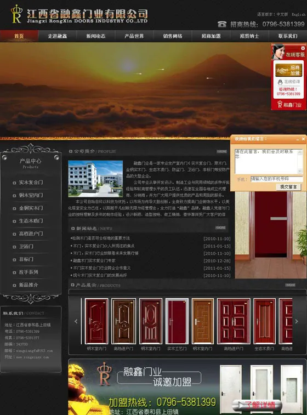Show previous products with left carousel arrow

tap(76, 321)
